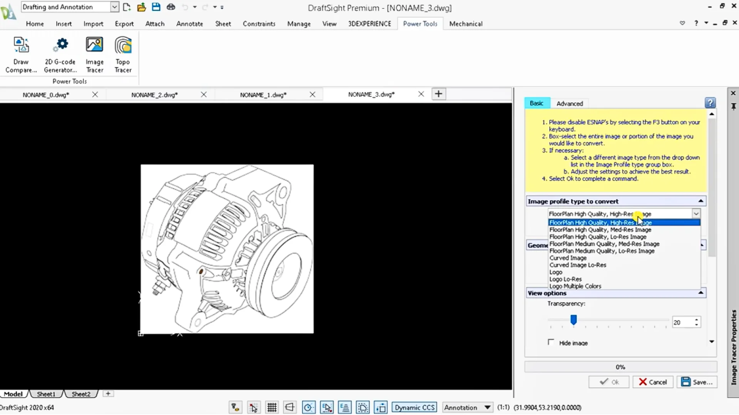Click the Print icon in top toolbar
The width and height of the screenshot is (739, 415).
coord(171,7)
